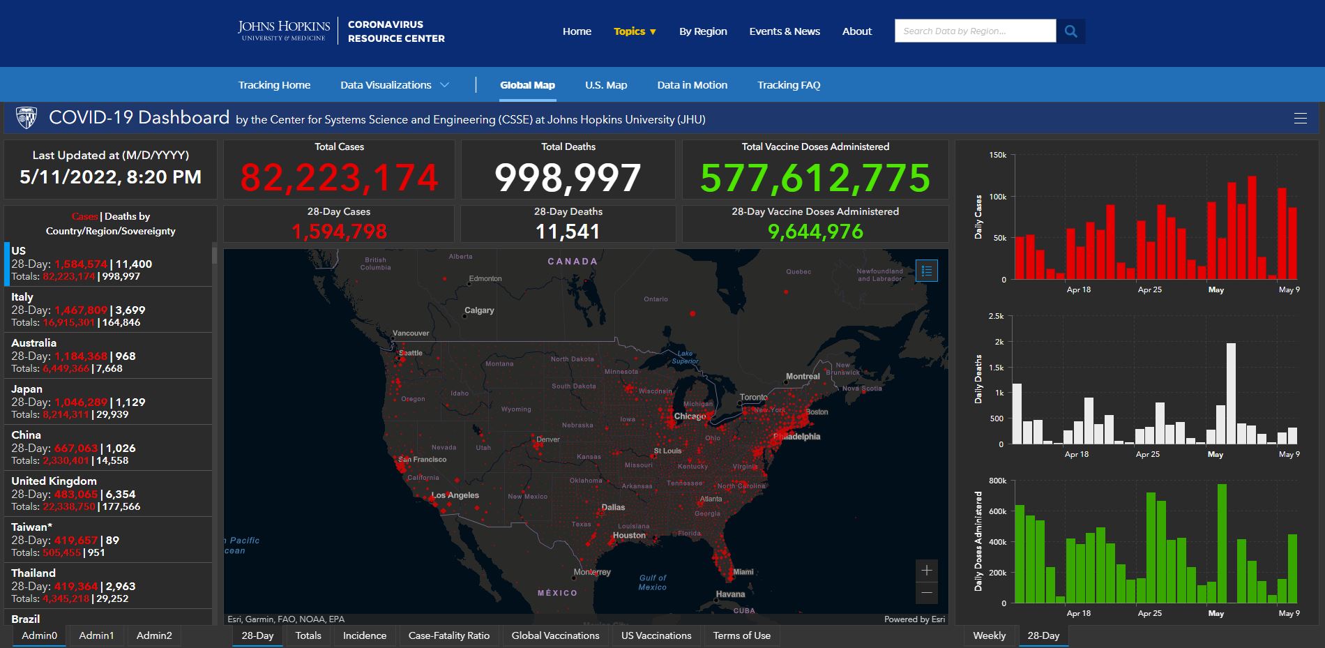Screen dimensions: 1325x648
Task: Select China in the country list
Action: [108, 448]
